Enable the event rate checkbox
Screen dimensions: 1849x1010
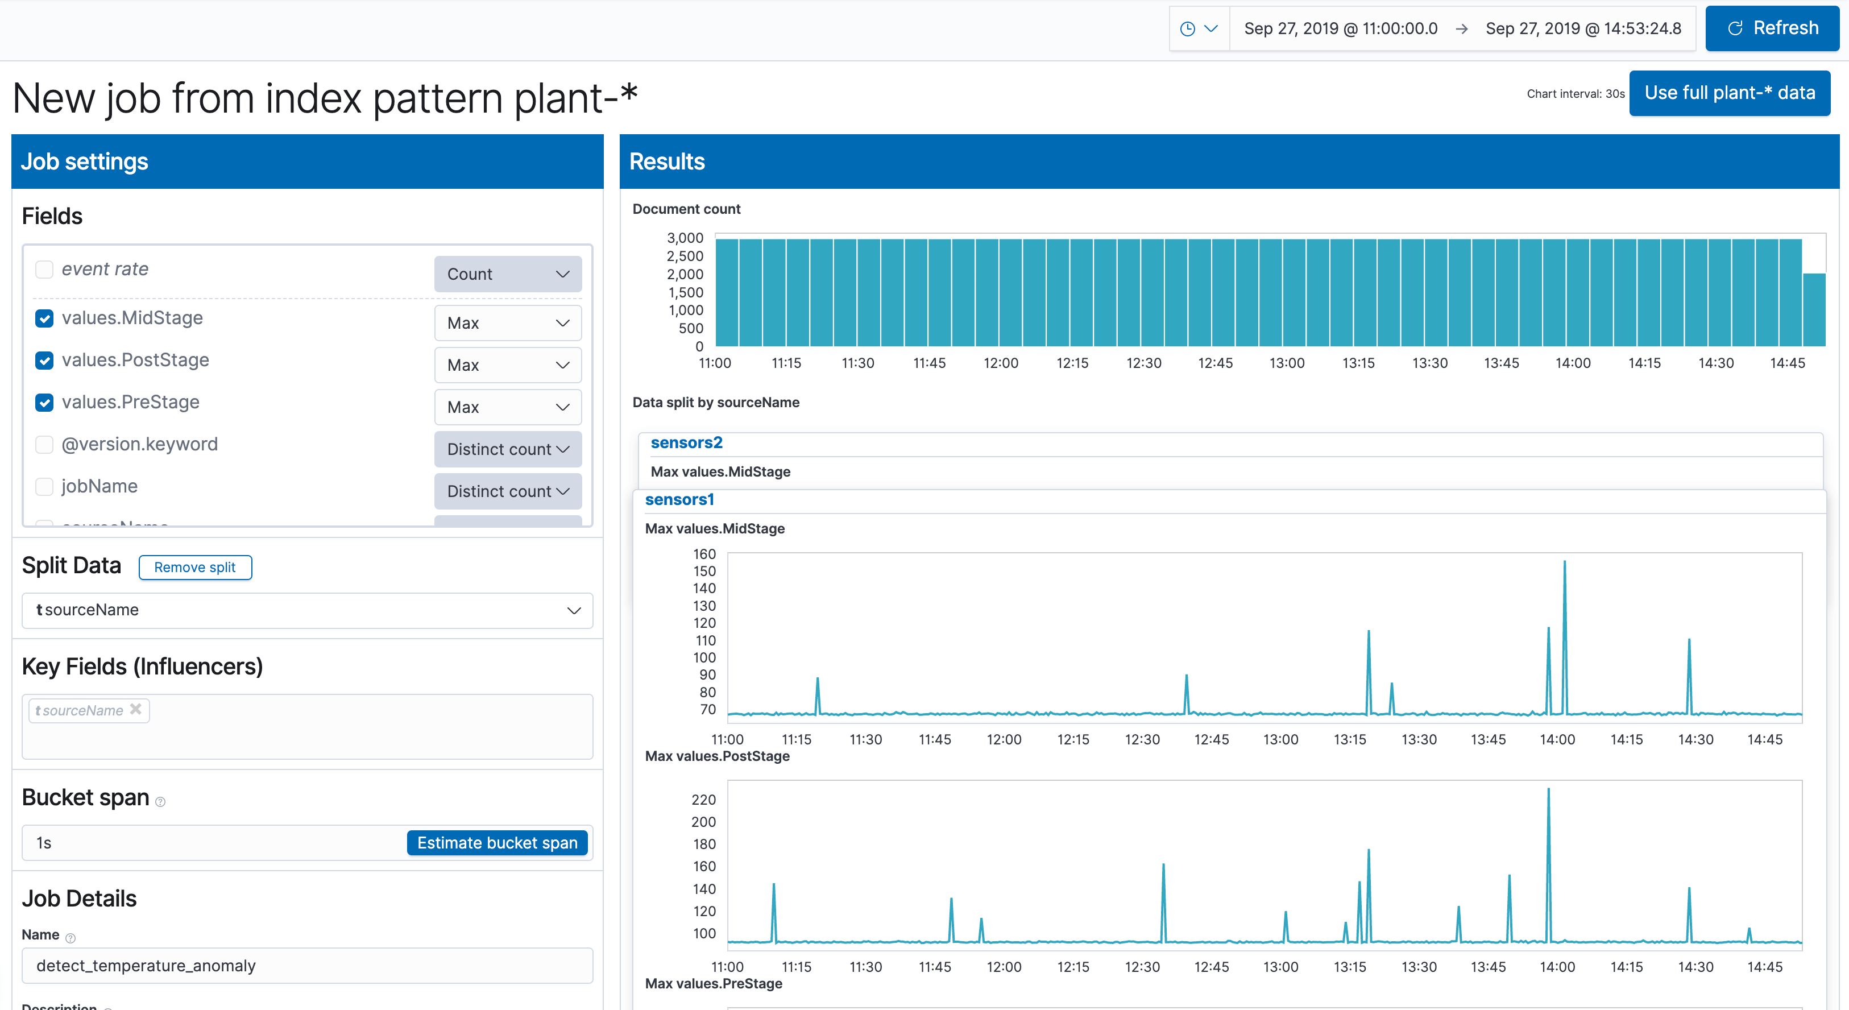click(44, 269)
